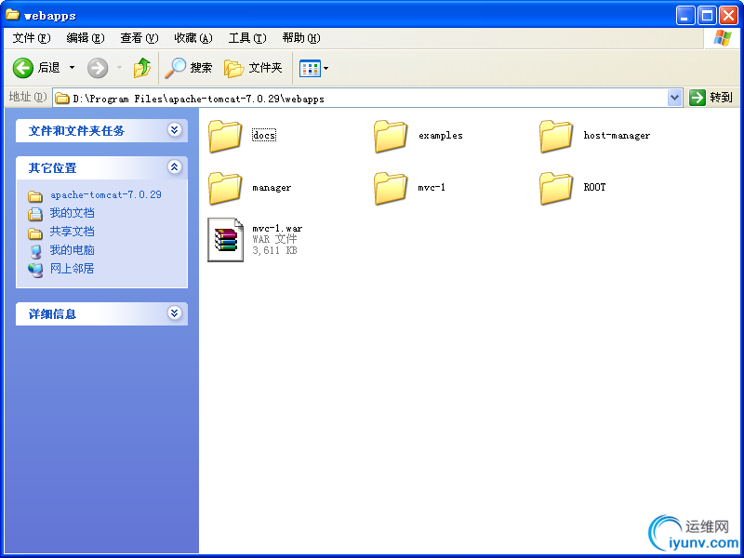Click the mvc-1 folder name label
Viewport: 744px width, 558px height.
click(x=432, y=188)
